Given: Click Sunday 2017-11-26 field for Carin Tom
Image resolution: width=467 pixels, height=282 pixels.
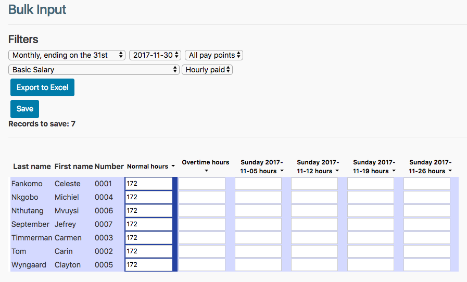Looking at the screenshot, I should pos(427,251).
